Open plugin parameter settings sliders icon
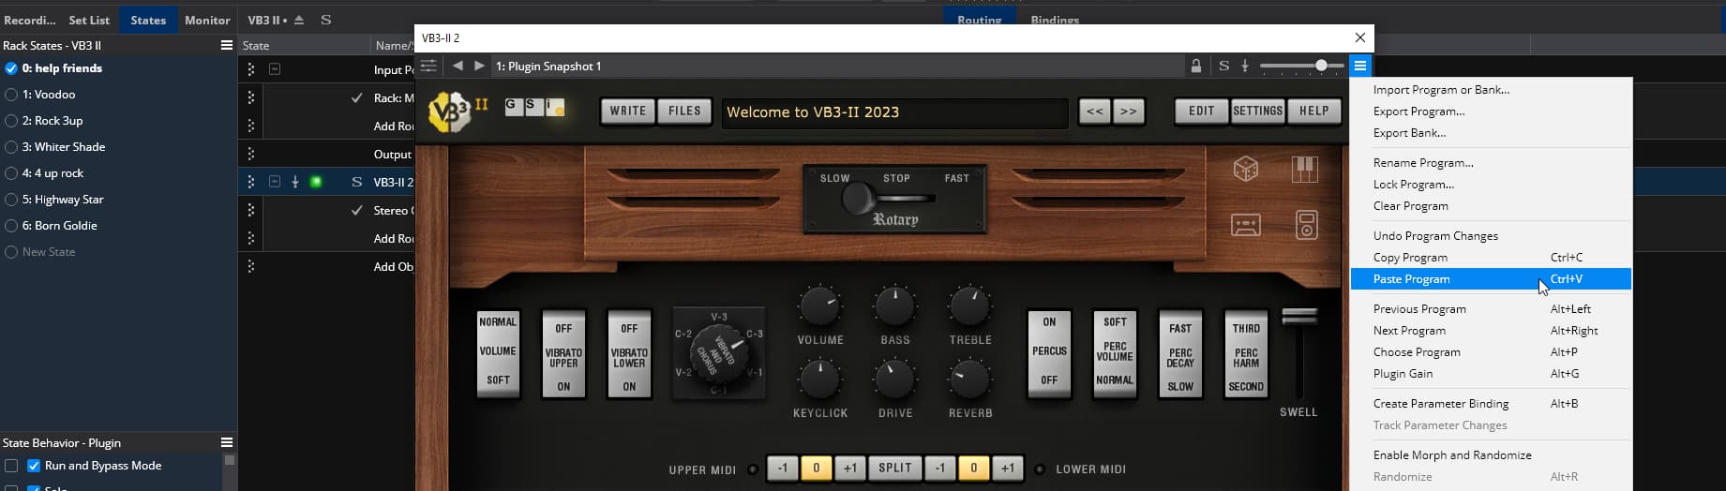 pyautogui.click(x=428, y=66)
